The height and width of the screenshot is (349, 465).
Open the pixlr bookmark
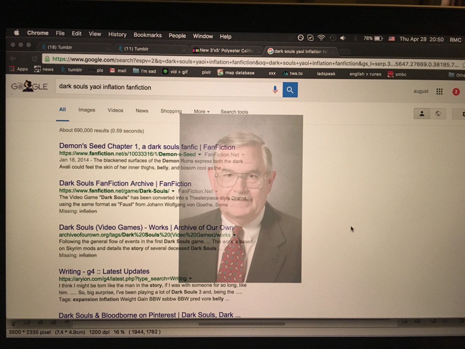(x=206, y=72)
